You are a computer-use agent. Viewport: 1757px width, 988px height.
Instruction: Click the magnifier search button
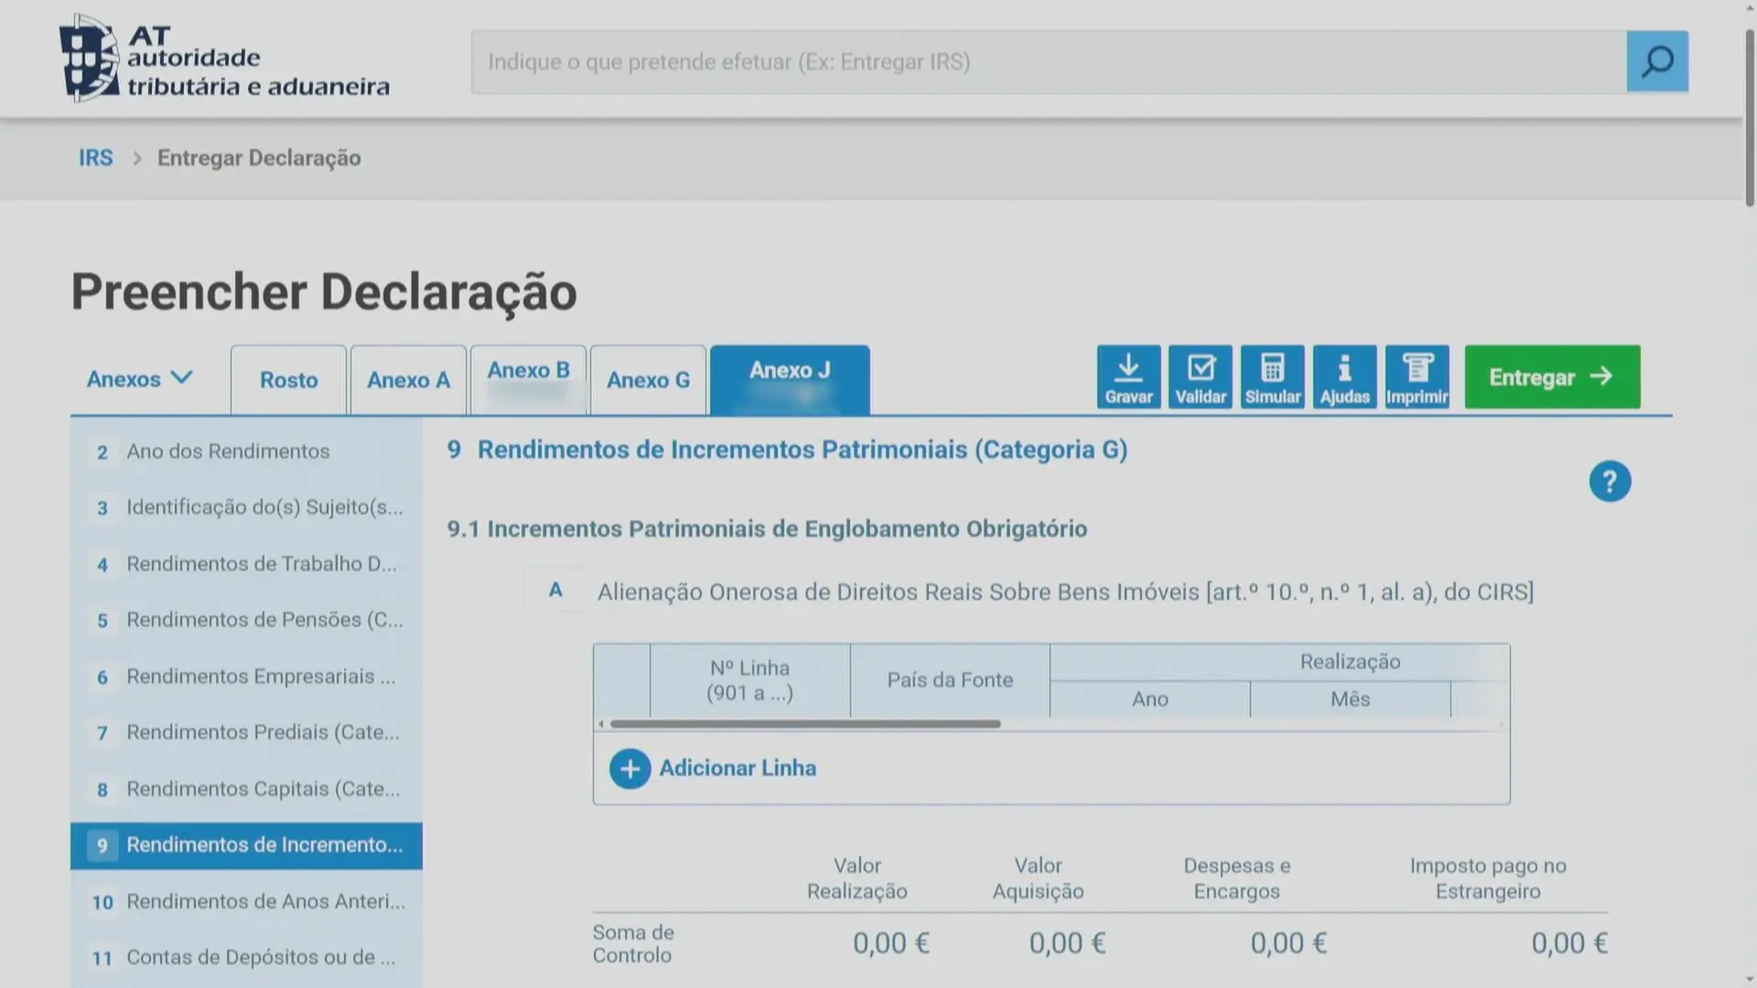[1657, 61]
